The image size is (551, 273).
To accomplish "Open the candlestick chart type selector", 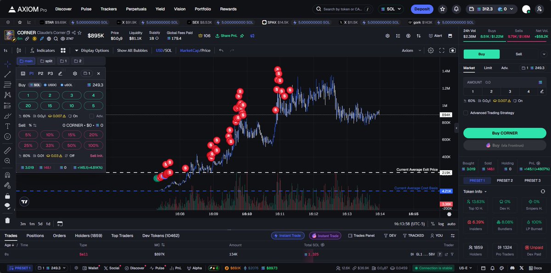I will (x=19, y=50).
